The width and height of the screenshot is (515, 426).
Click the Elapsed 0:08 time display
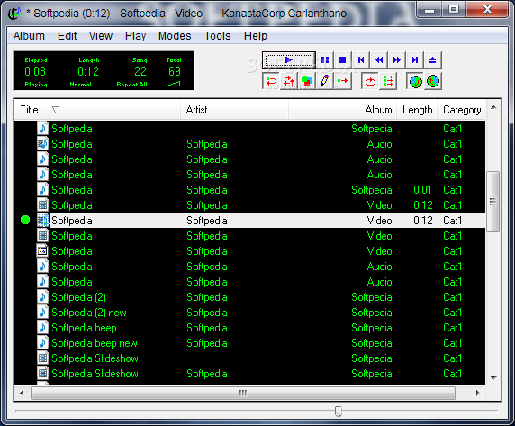(x=35, y=71)
